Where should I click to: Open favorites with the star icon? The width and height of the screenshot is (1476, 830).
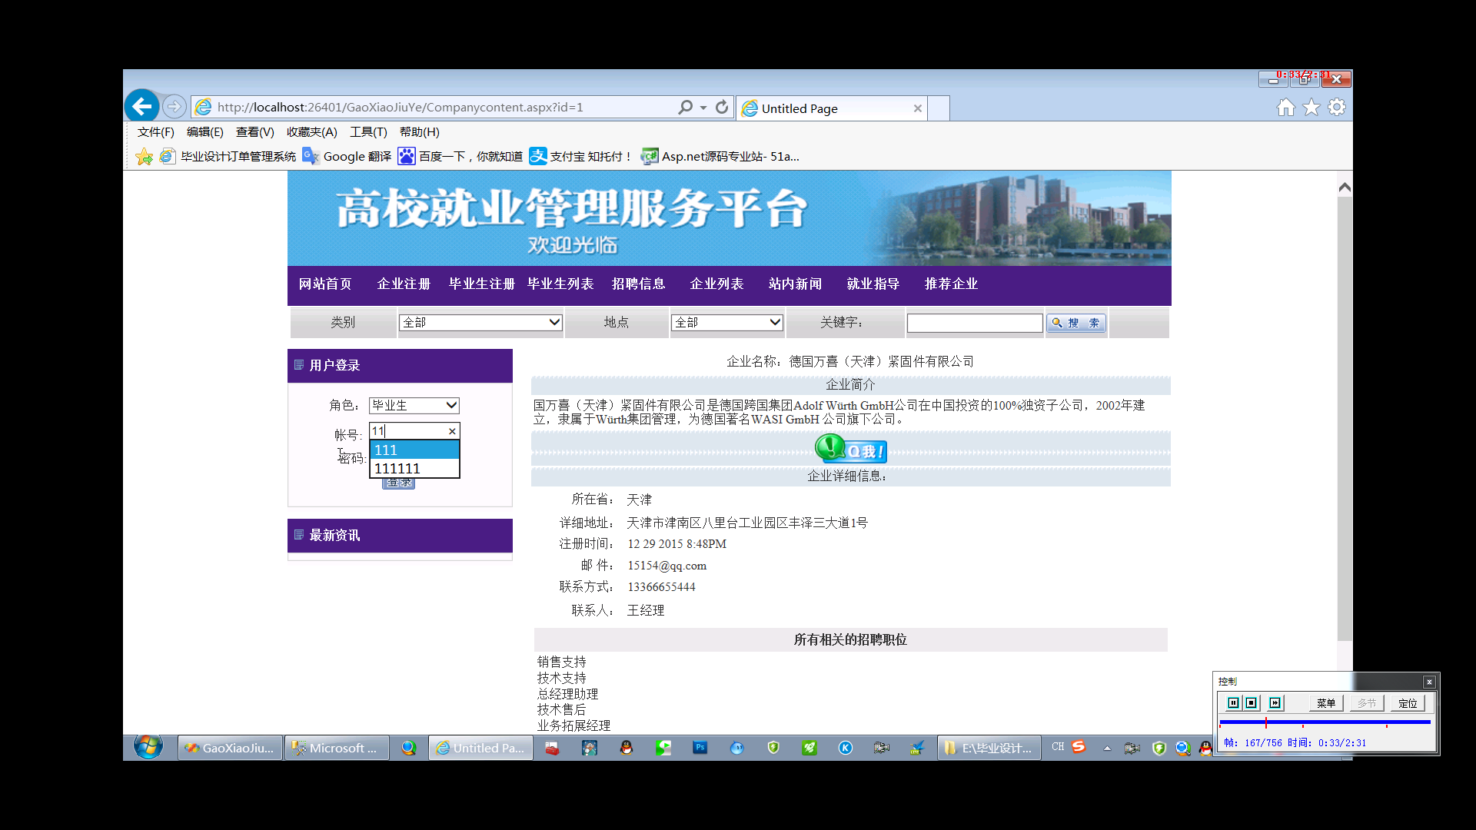[1311, 108]
